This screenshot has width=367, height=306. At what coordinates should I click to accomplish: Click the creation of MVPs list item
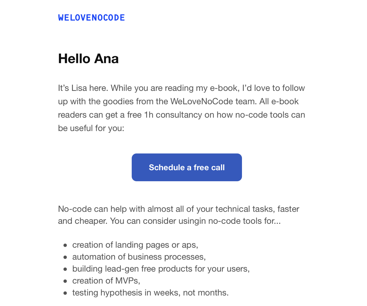click(106, 281)
